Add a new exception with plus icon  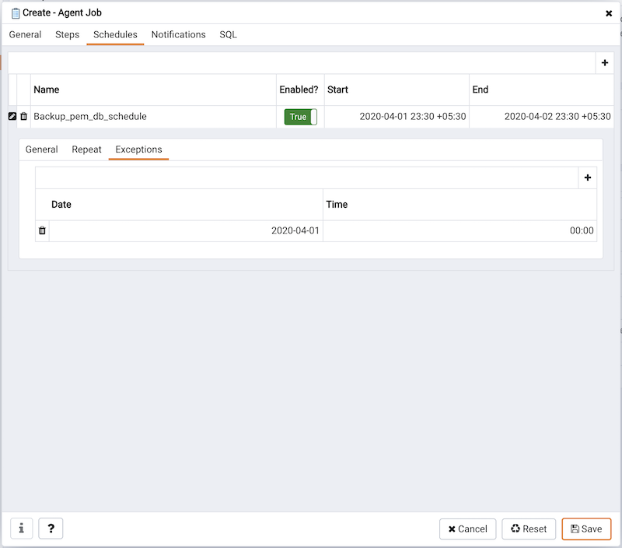[x=588, y=177]
